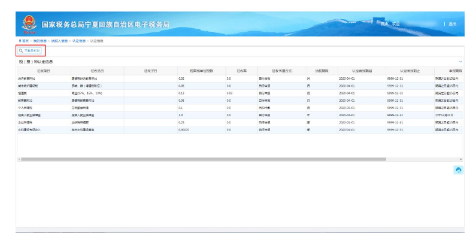Click 退出 to log out
Screen dimensions: 476x242
(x=452, y=24)
